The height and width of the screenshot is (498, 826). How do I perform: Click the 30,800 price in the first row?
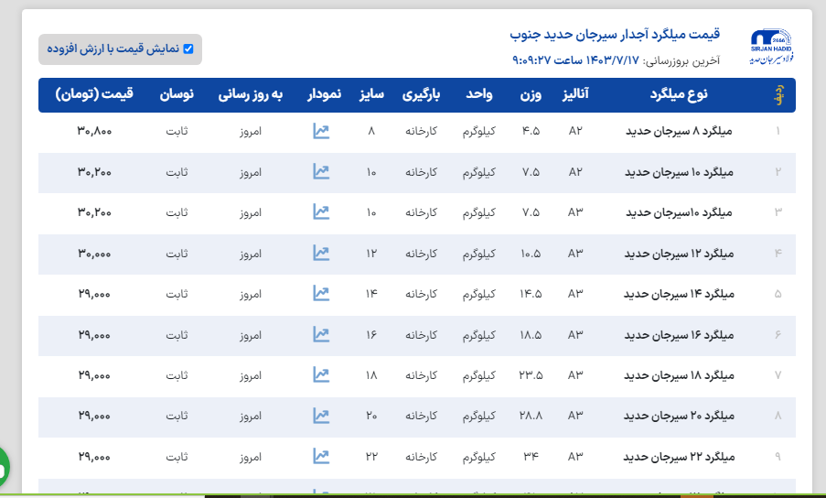pos(95,132)
